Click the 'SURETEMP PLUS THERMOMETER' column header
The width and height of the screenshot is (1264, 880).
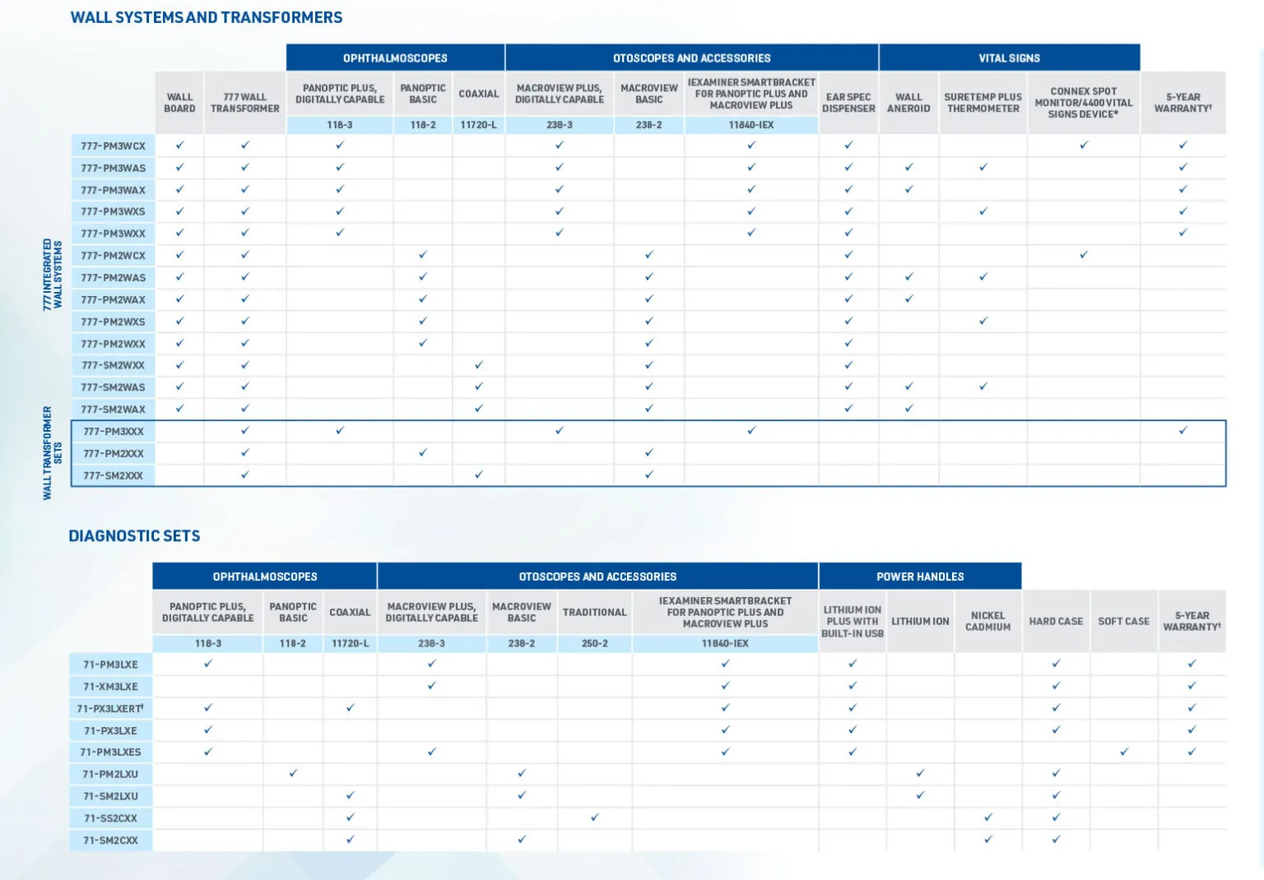tap(983, 103)
